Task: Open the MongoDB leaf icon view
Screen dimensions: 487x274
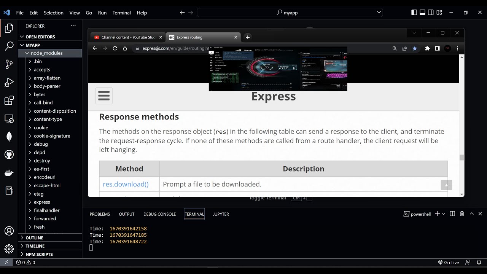Action: 9,137
